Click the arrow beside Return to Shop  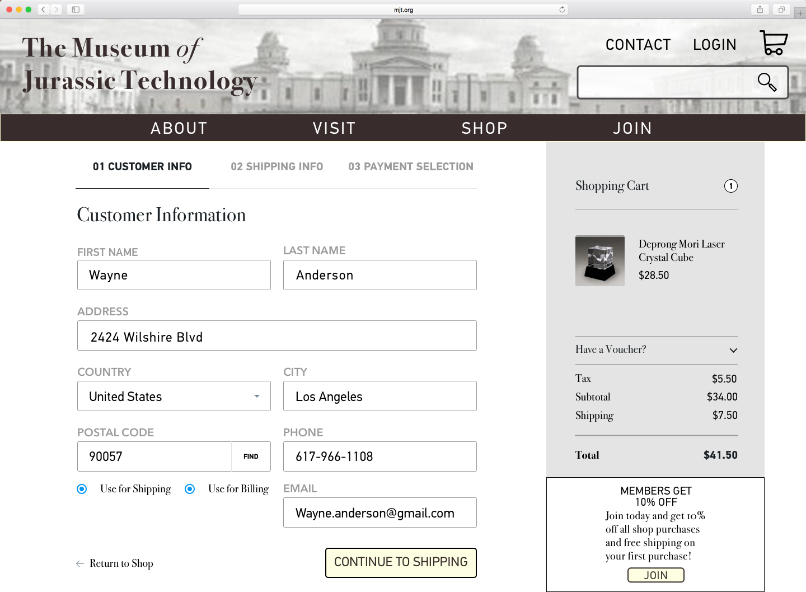(80, 563)
